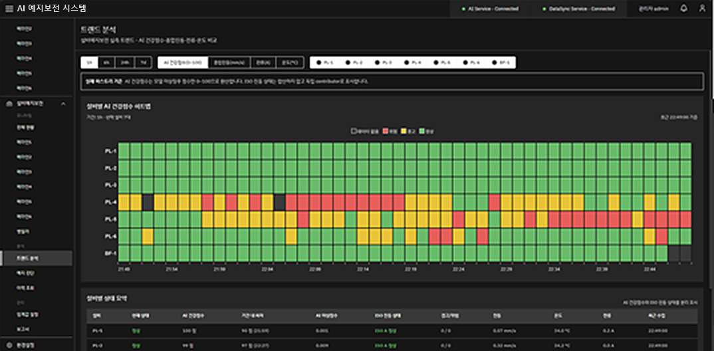Select the 1h time range
The width and height of the screenshot is (714, 351).
pos(89,62)
